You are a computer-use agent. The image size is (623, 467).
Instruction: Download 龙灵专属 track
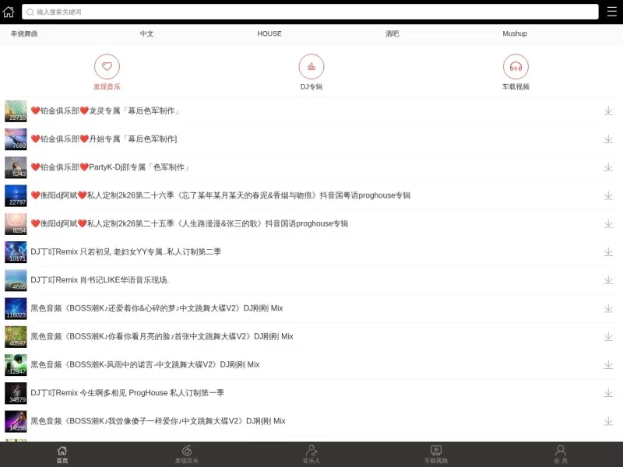point(608,111)
